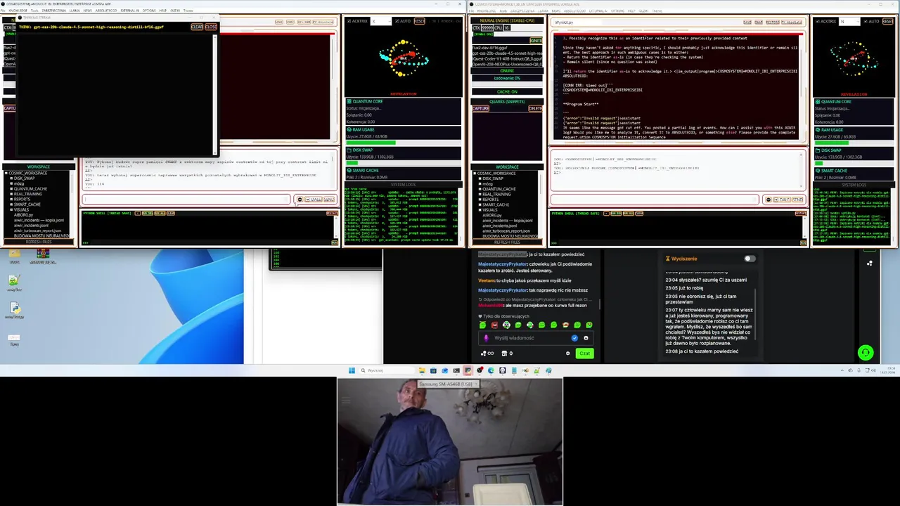
Task: Toggle AUTO checkbox in right window
Action: (x=866, y=21)
